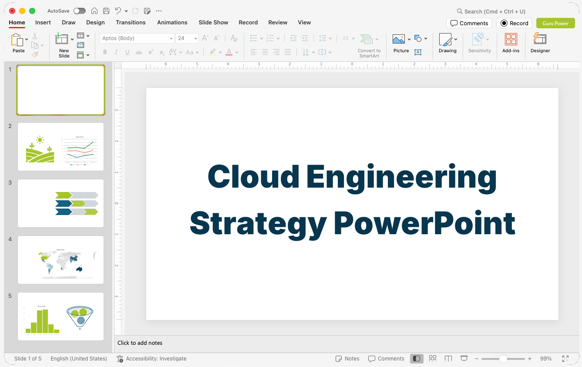Cut selection with the scissors icon

click(x=35, y=36)
